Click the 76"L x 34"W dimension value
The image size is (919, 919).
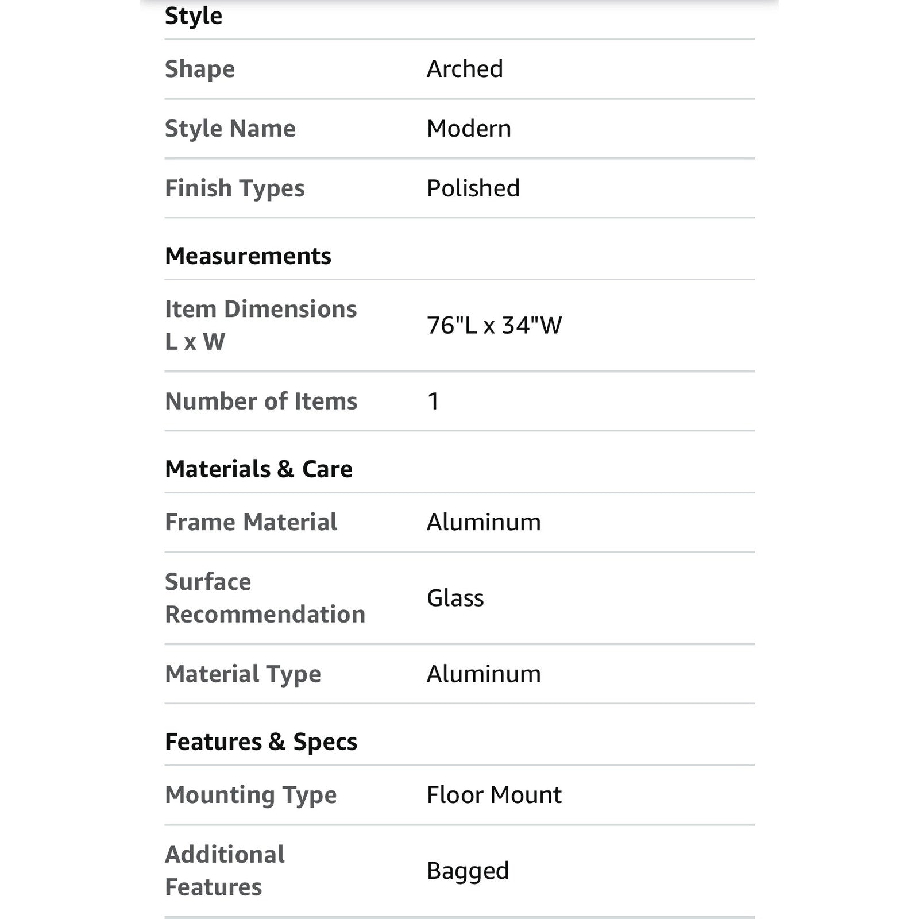pyautogui.click(x=495, y=325)
